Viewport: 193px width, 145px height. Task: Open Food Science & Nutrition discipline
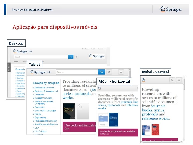tap(46, 124)
